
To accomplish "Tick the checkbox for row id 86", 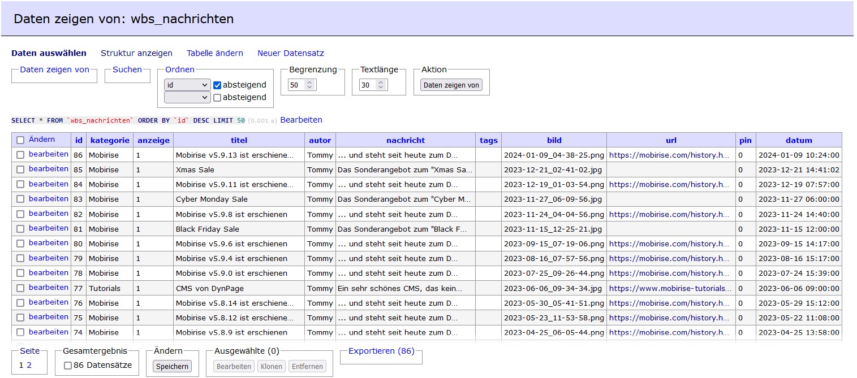I will tap(20, 154).
